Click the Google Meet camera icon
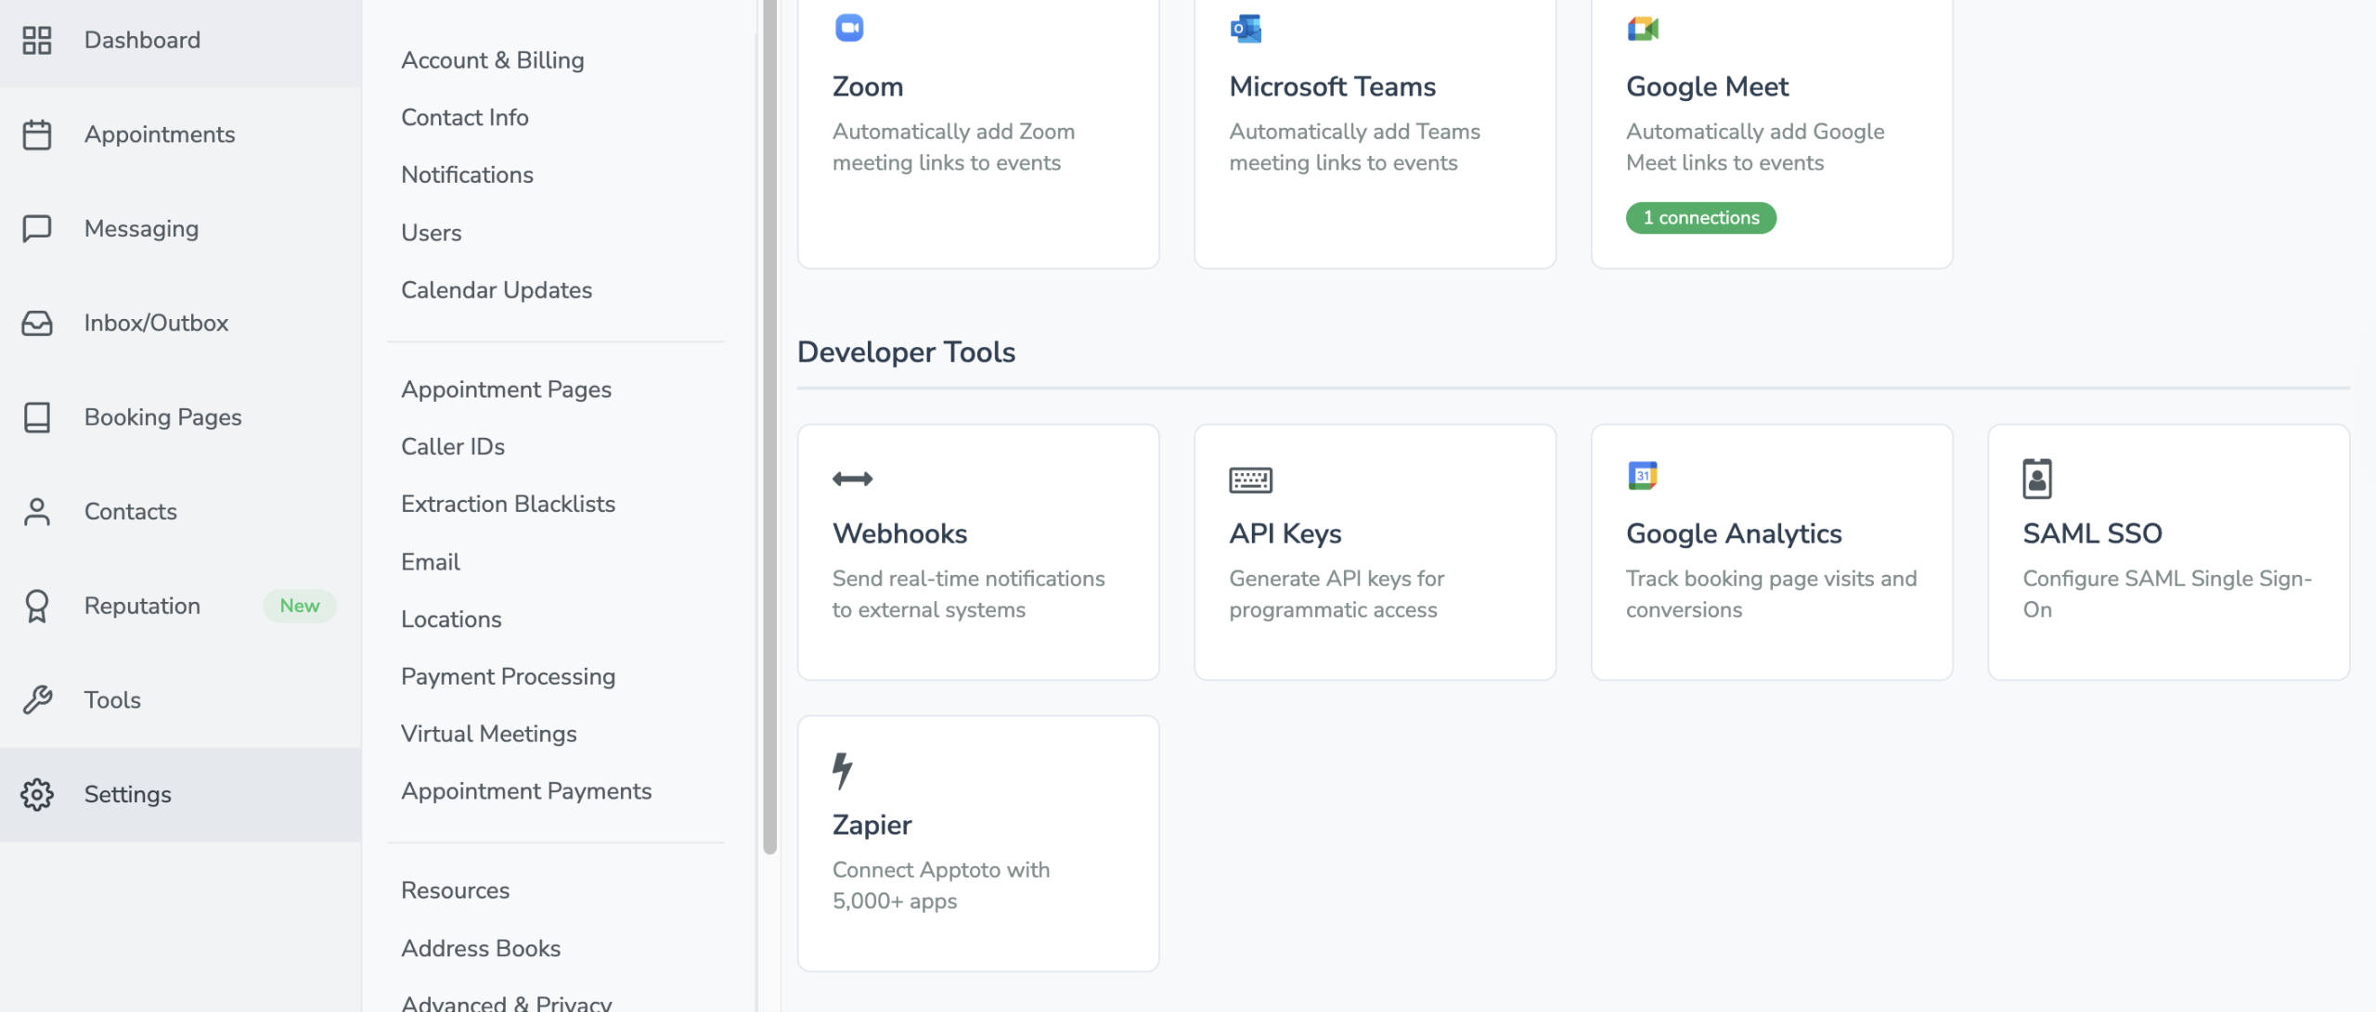This screenshot has height=1012, width=2376. click(1641, 28)
